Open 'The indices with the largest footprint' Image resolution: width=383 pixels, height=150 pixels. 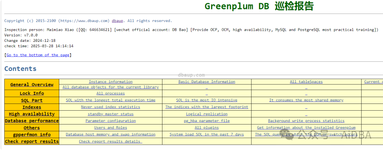click(207, 107)
